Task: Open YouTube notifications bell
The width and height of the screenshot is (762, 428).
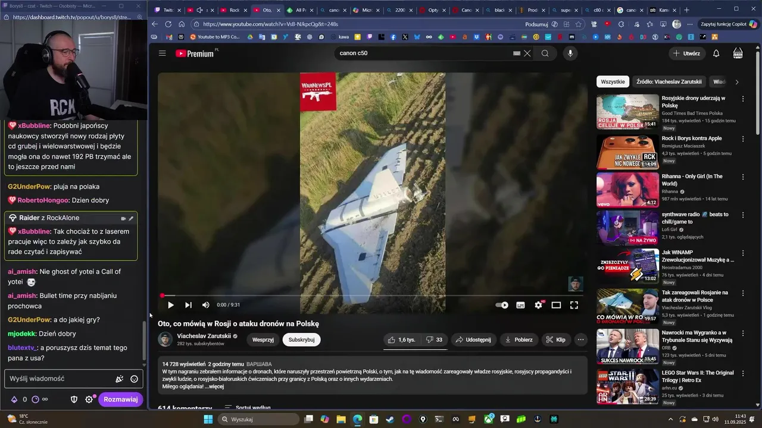Action: coord(716,53)
